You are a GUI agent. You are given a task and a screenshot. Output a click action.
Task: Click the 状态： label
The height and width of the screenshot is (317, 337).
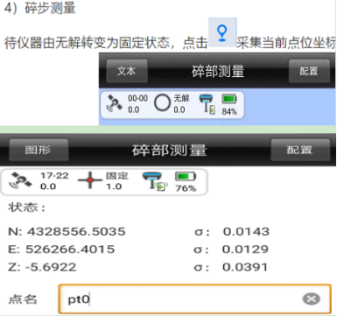pos(27,208)
